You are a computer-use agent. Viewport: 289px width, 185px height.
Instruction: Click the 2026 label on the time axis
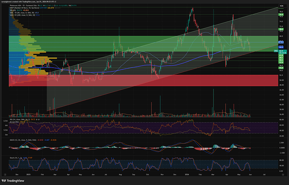pos(187,175)
